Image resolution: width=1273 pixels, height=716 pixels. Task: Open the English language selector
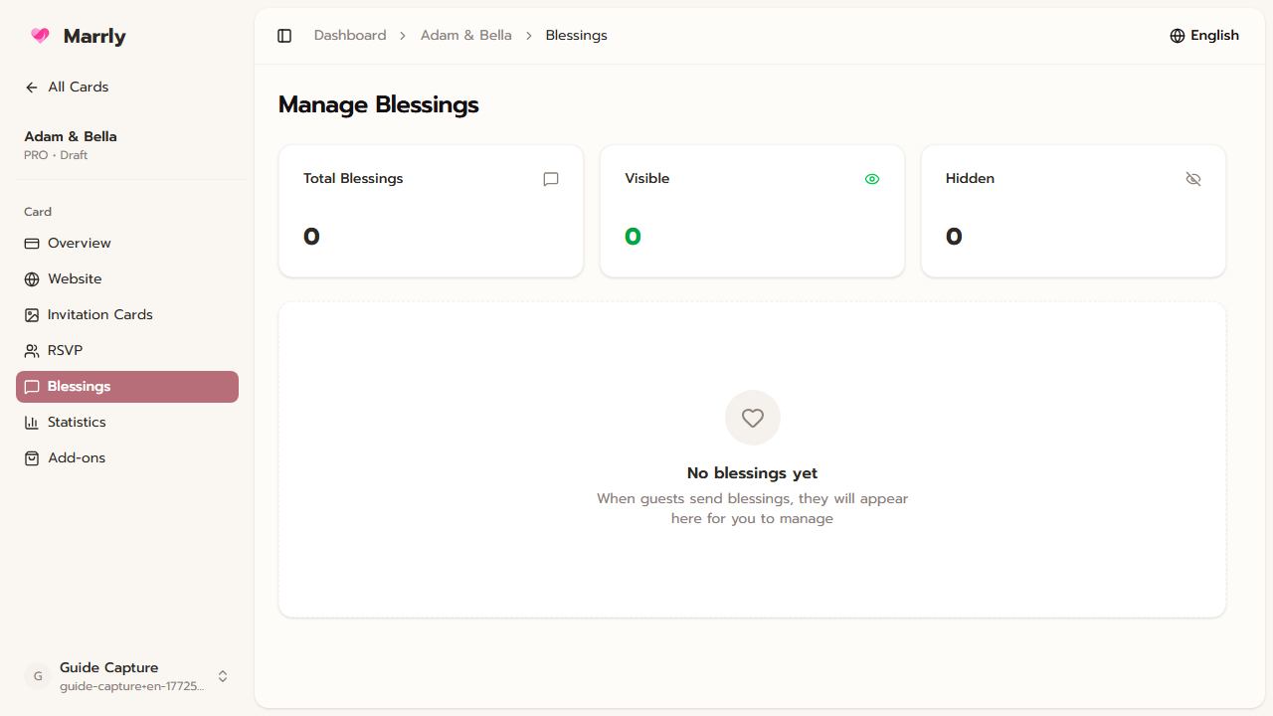click(x=1203, y=35)
